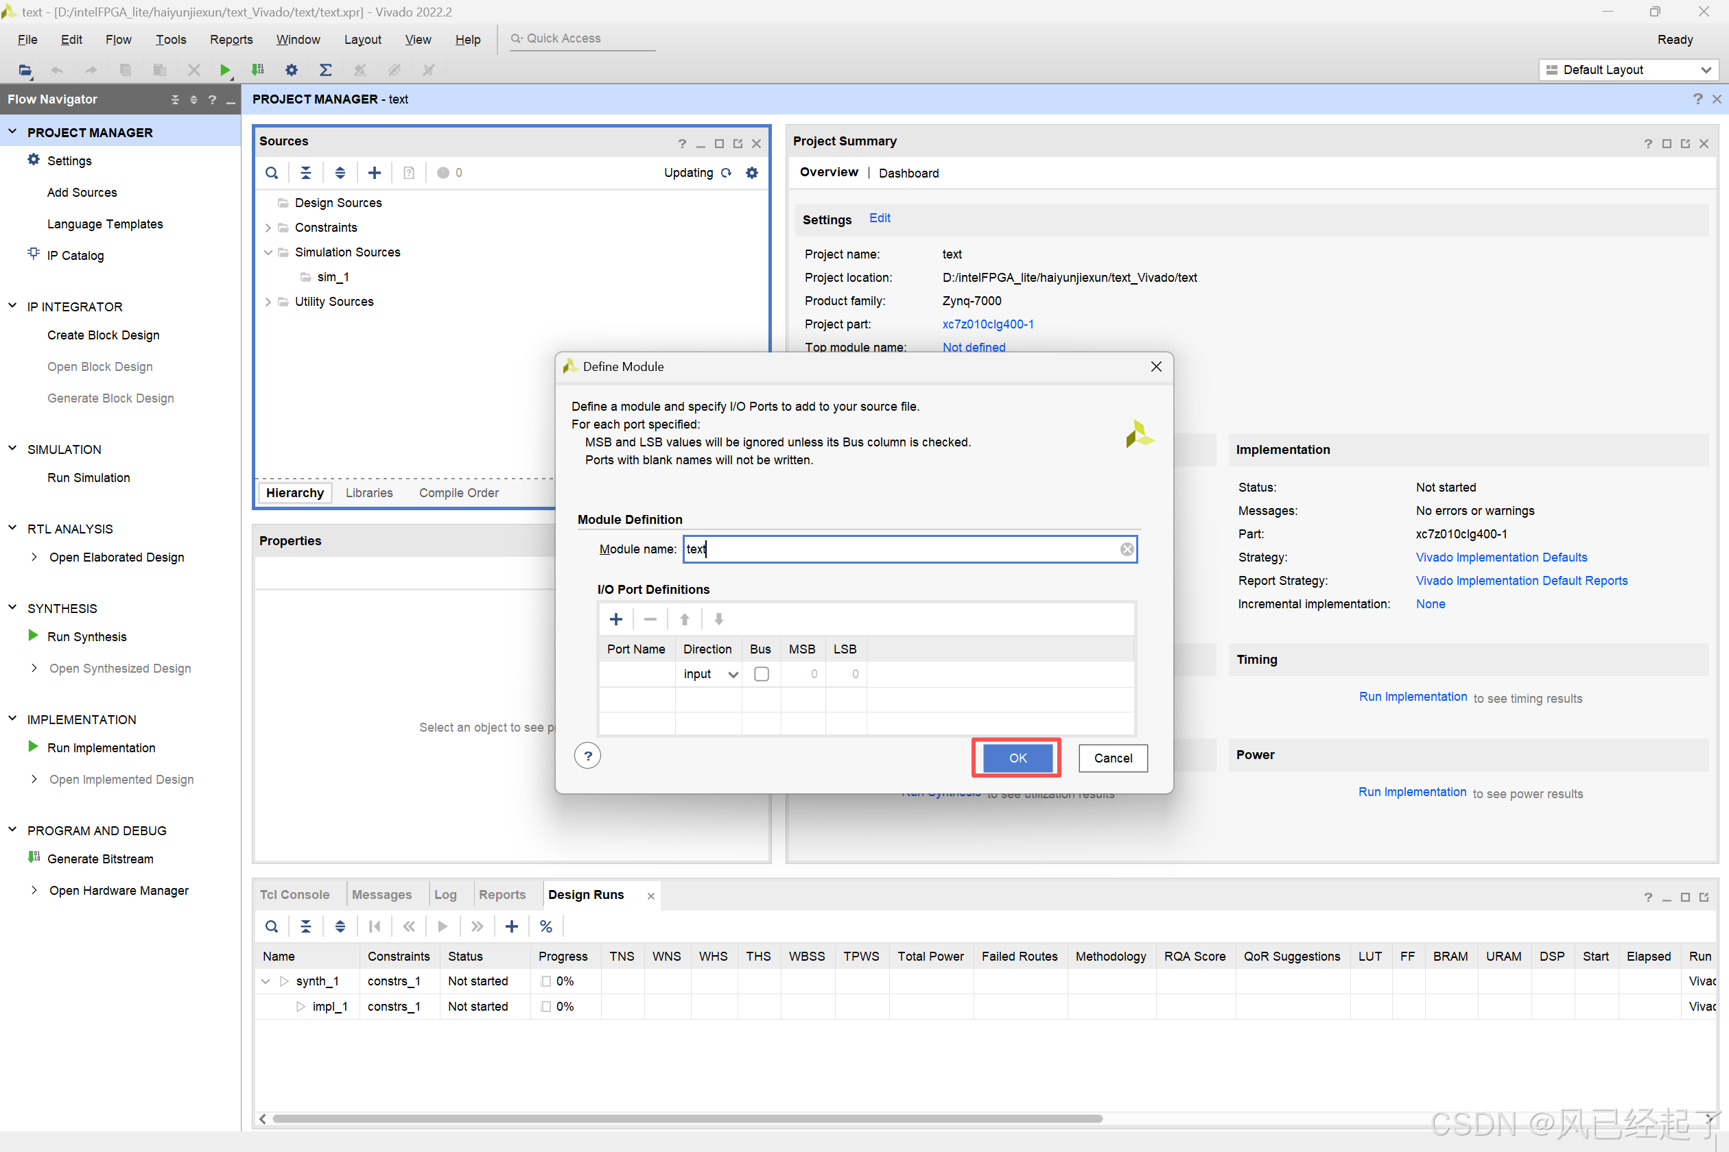Image resolution: width=1729 pixels, height=1152 pixels.
Task: Click the Design Runs horizontal scrollbar
Action: (687, 1118)
